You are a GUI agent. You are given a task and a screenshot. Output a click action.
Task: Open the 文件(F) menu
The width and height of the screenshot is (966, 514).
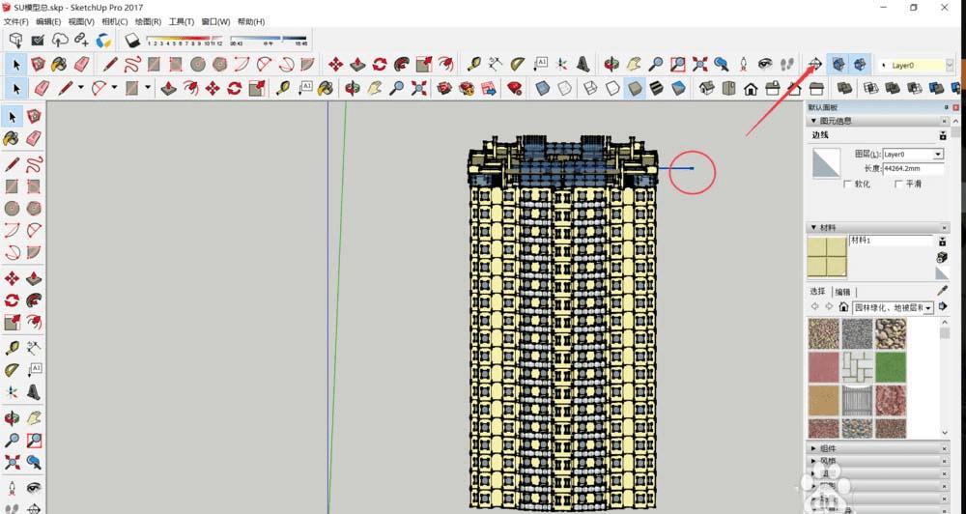point(16,21)
